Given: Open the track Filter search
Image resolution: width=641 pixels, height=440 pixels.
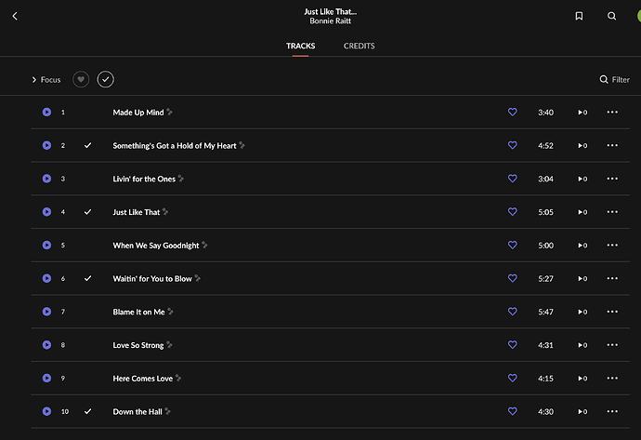Looking at the screenshot, I should 614,79.
